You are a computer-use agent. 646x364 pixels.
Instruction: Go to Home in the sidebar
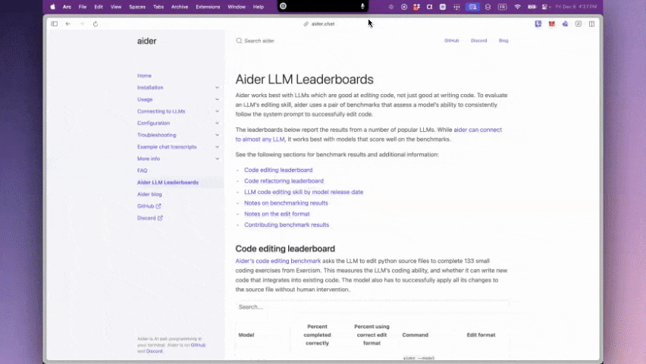(144, 75)
